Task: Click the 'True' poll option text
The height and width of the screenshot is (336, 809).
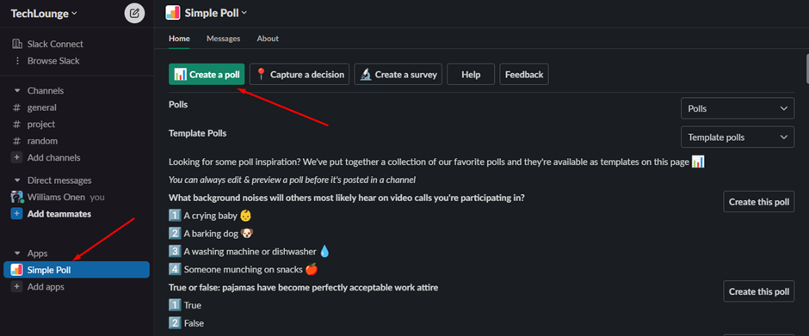Action: pos(193,305)
